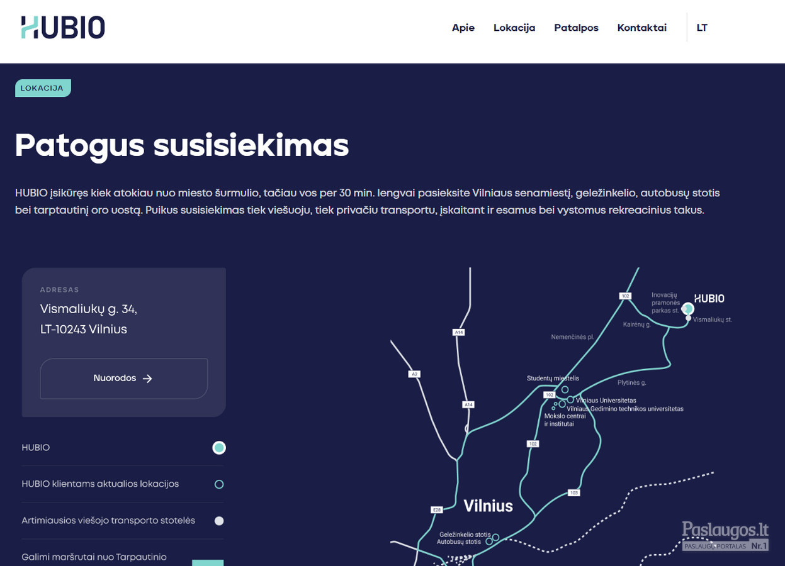Viewport: 785px width, 566px height.
Task: Click the address text Vismaliukų g. 34
Action: pos(89,309)
